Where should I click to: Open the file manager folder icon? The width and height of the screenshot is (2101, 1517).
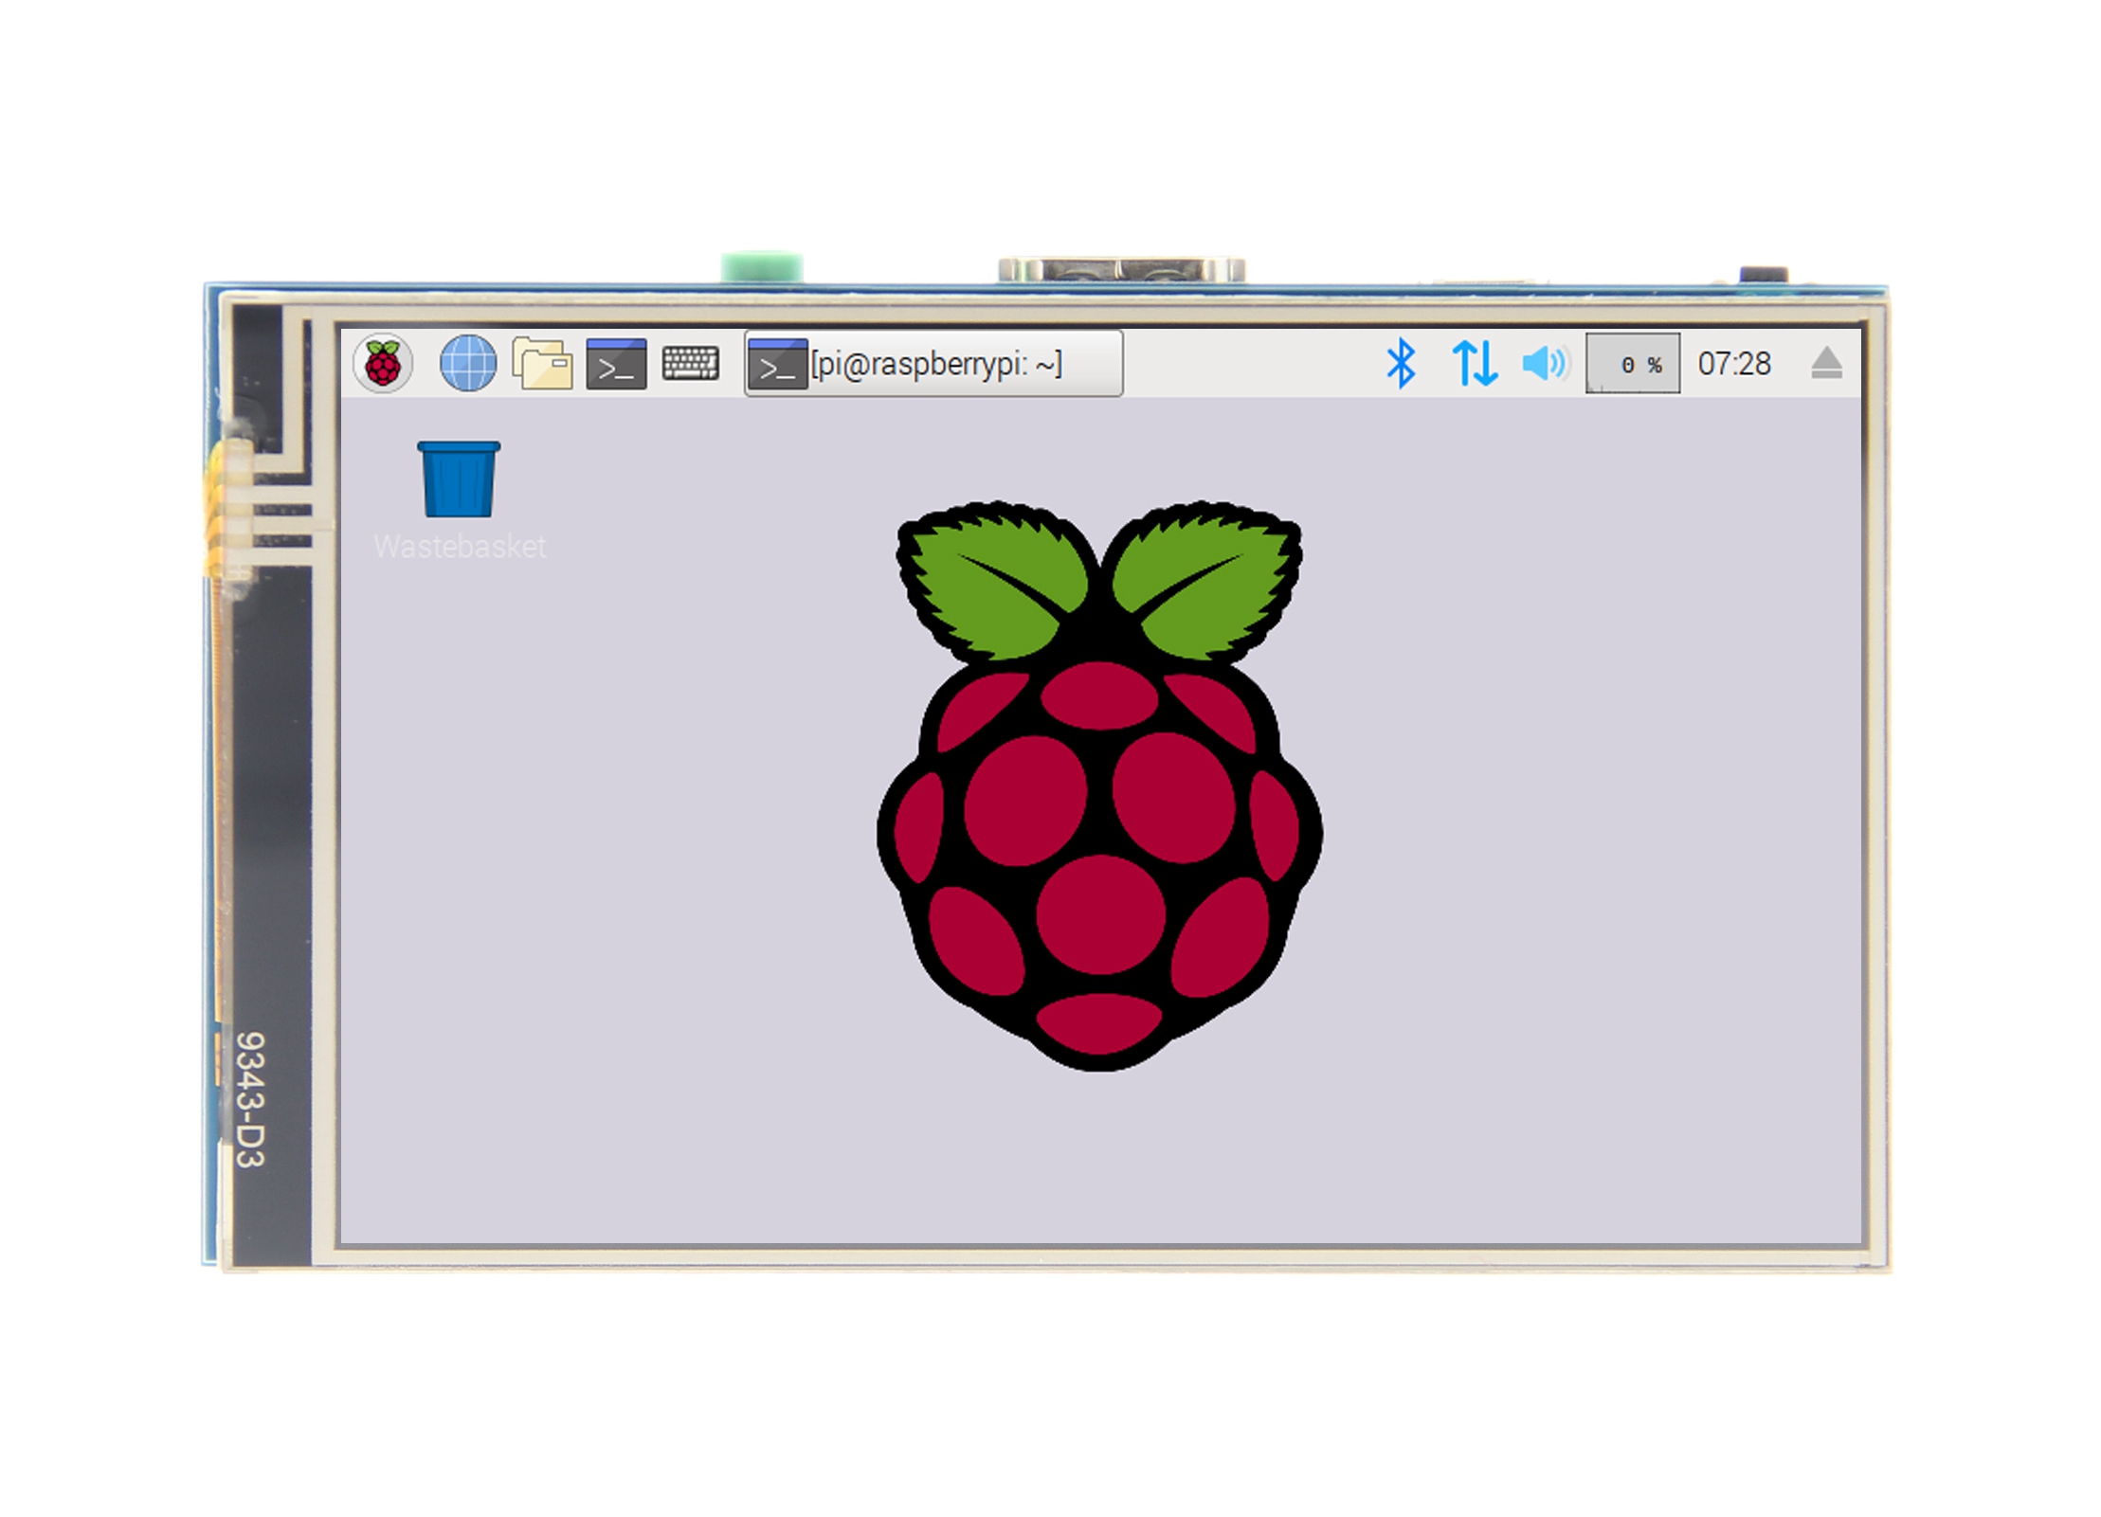point(542,363)
